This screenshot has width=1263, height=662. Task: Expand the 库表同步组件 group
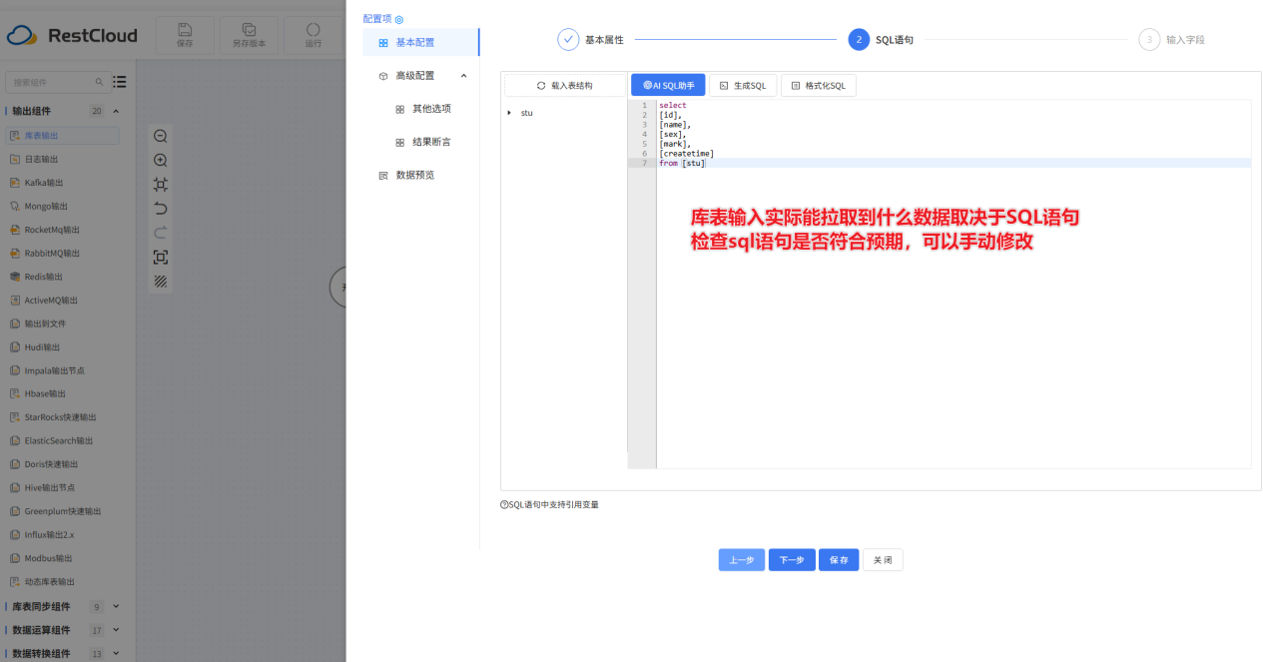[x=116, y=606]
